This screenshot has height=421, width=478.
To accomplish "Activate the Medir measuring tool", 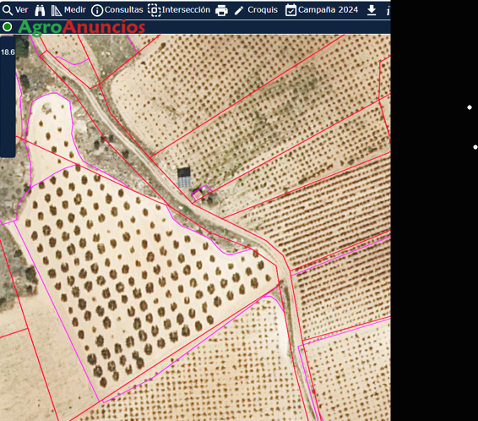I will pyautogui.click(x=68, y=10).
